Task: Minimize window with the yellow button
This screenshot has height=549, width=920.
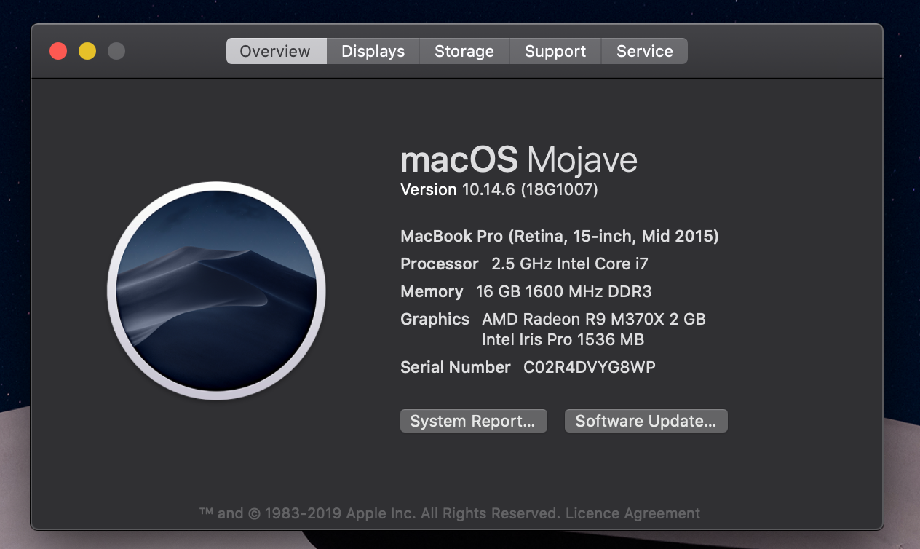Action: coord(87,51)
